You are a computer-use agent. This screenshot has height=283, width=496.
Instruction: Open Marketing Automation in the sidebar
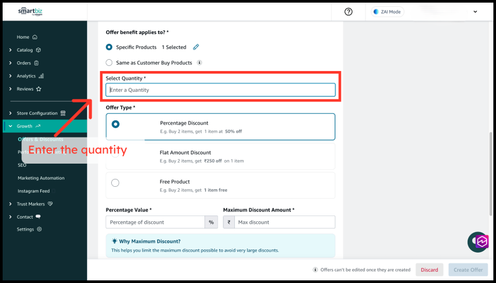point(41,178)
